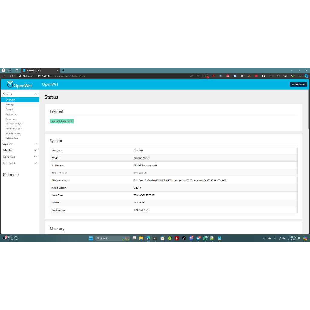Screen dimensions: 310x310
Task: Open WhatsApp from the taskbar
Action: 206,239
